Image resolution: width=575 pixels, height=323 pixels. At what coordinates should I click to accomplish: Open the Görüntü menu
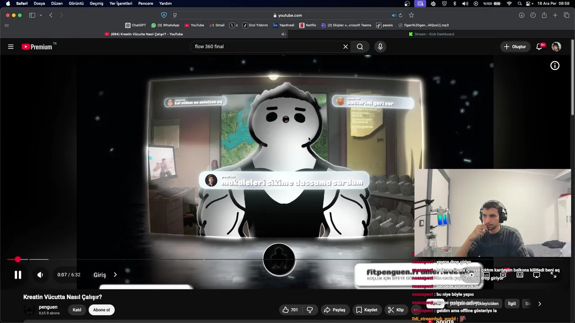[76, 4]
